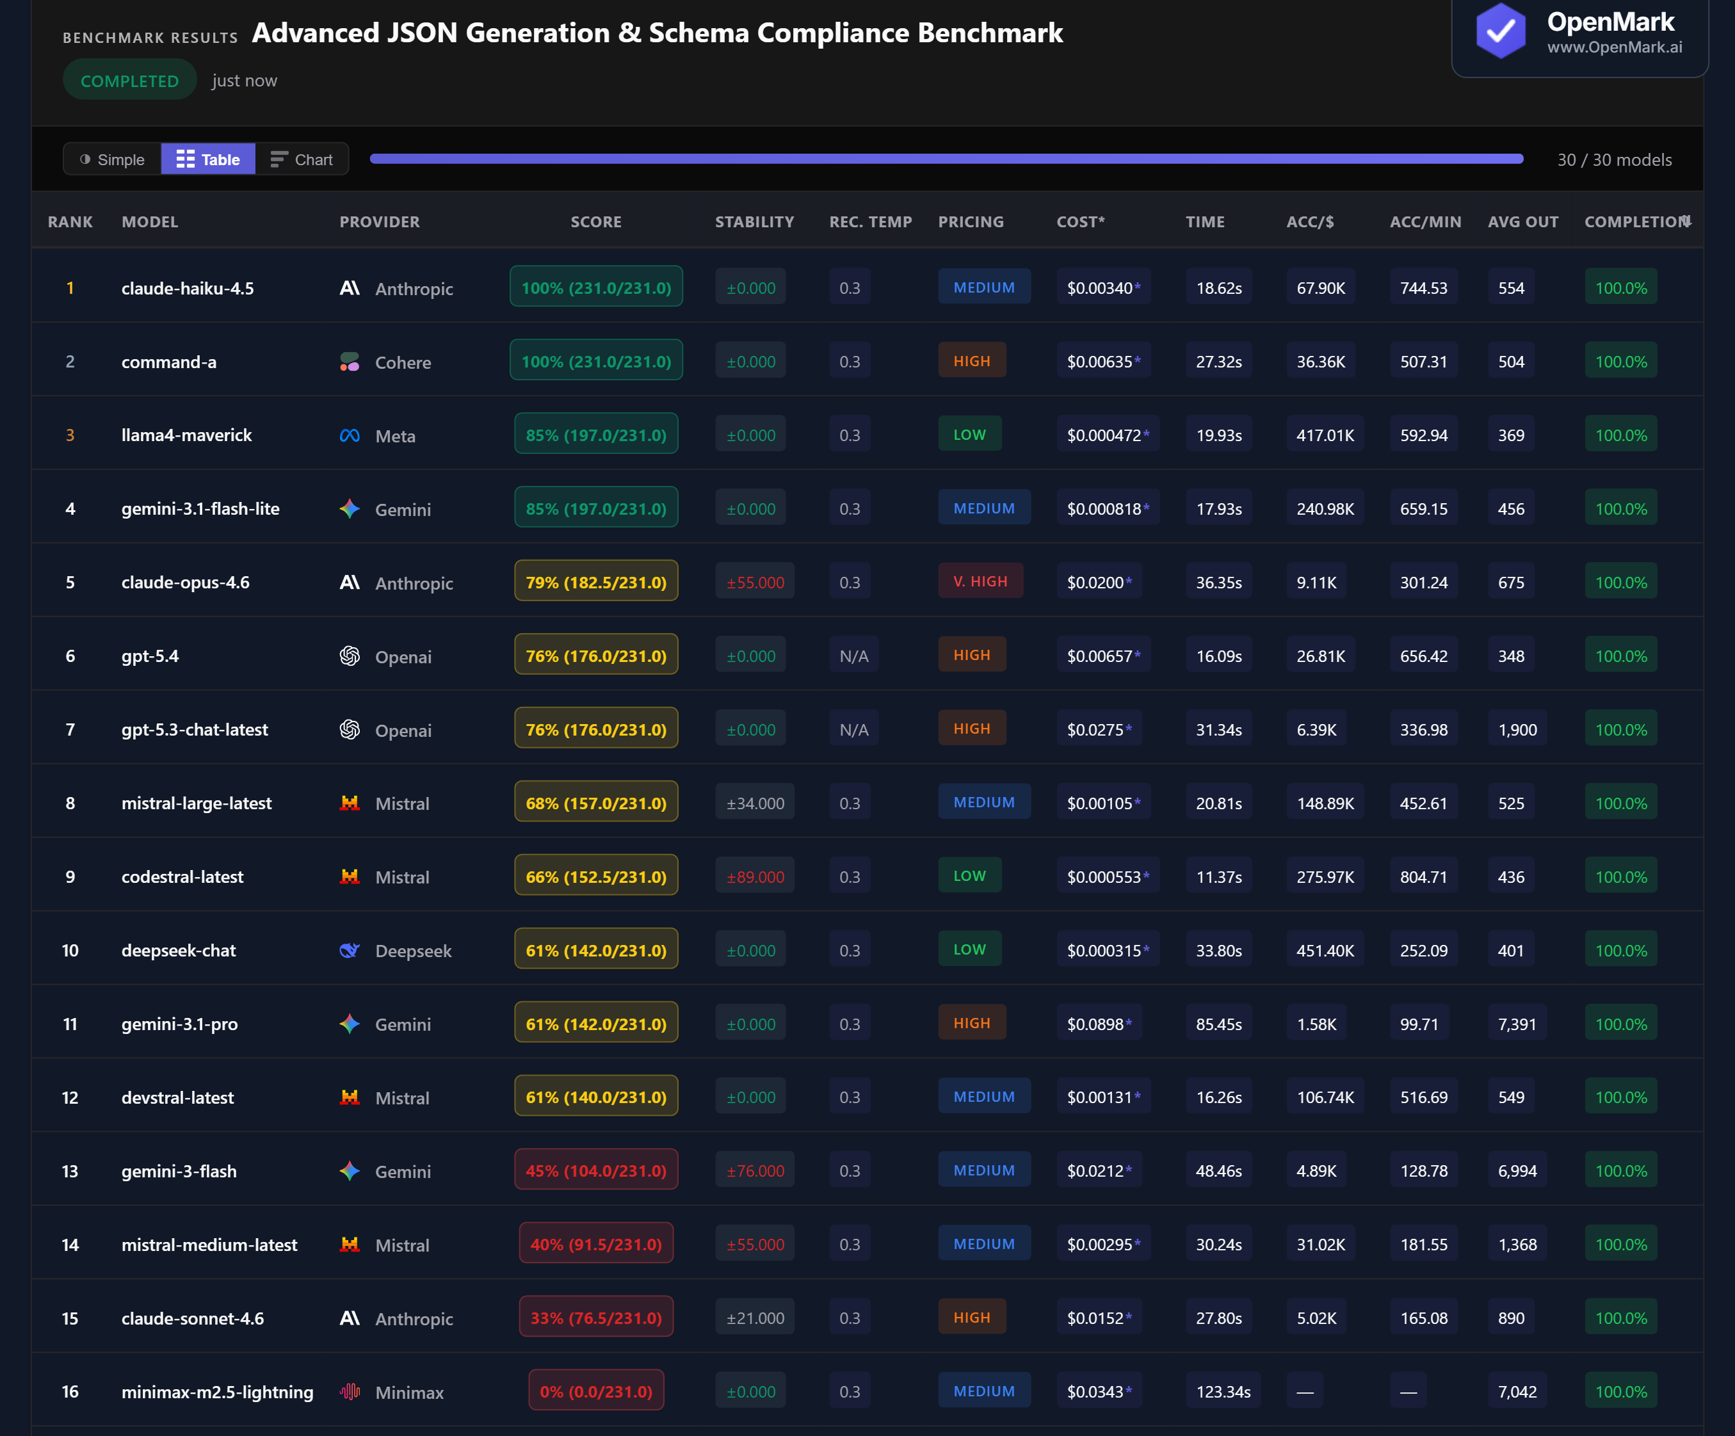Select the Mistral icon beside devstral-latest
Image resolution: width=1735 pixels, height=1436 pixels.
350,1097
